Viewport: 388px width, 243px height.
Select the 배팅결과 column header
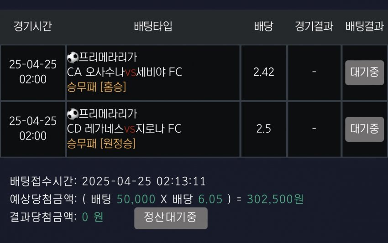pos(365,26)
